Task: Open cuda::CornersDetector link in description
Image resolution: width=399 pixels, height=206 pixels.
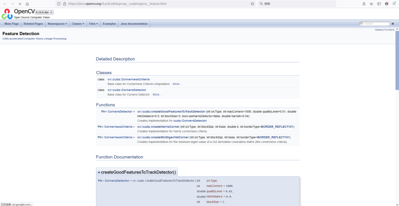Action: click(x=190, y=121)
